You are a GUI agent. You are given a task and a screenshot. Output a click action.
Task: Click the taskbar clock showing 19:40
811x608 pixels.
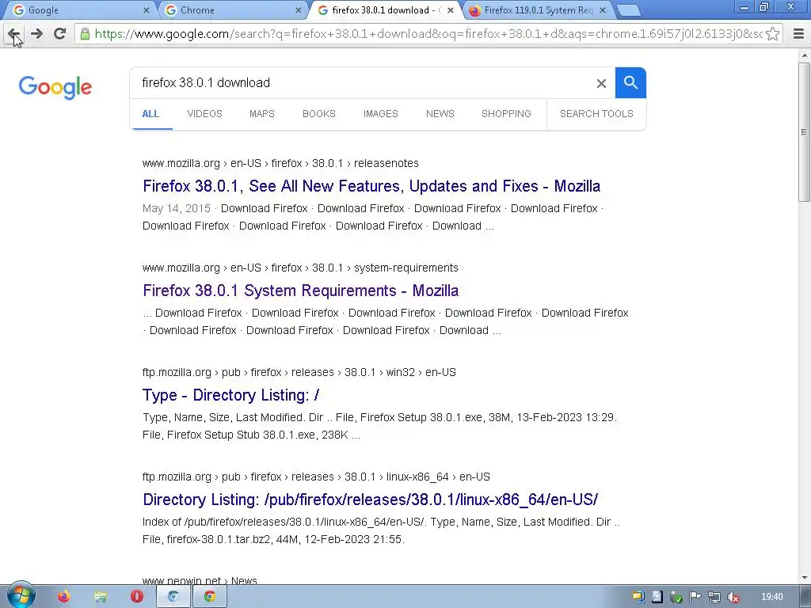771,597
